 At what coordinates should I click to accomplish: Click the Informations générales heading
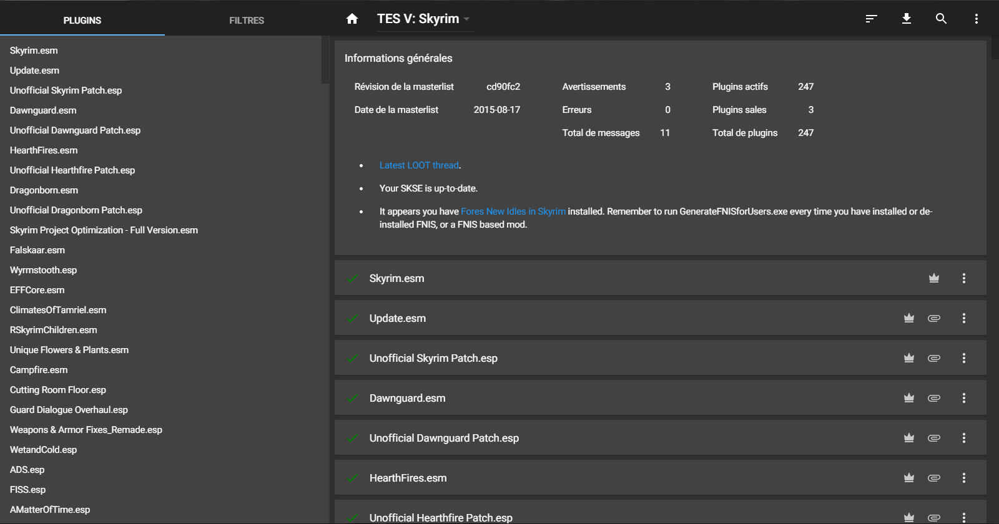coord(398,58)
